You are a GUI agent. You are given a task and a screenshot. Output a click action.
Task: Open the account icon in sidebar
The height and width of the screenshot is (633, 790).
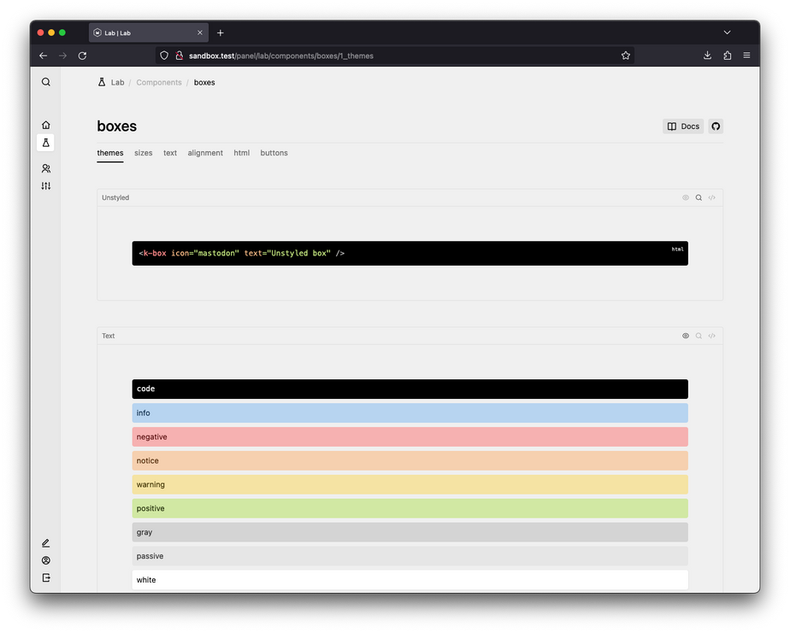[x=46, y=560]
